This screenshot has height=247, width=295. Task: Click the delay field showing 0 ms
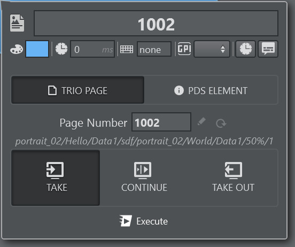click(x=92, y=49)
